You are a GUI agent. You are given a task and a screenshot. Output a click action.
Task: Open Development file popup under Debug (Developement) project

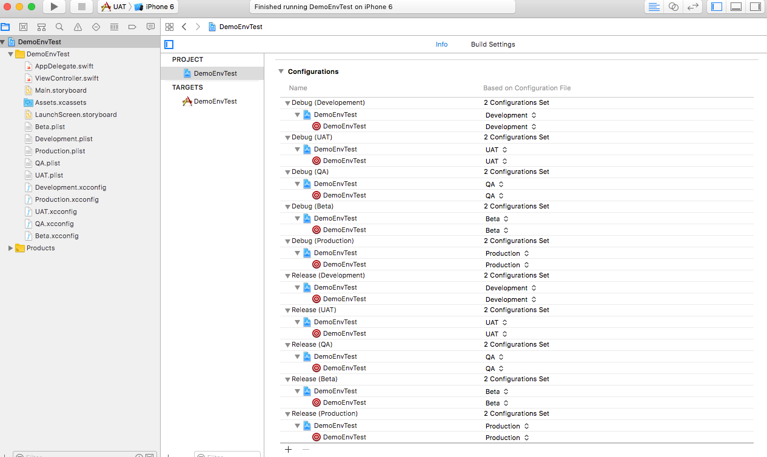point(511,115)
